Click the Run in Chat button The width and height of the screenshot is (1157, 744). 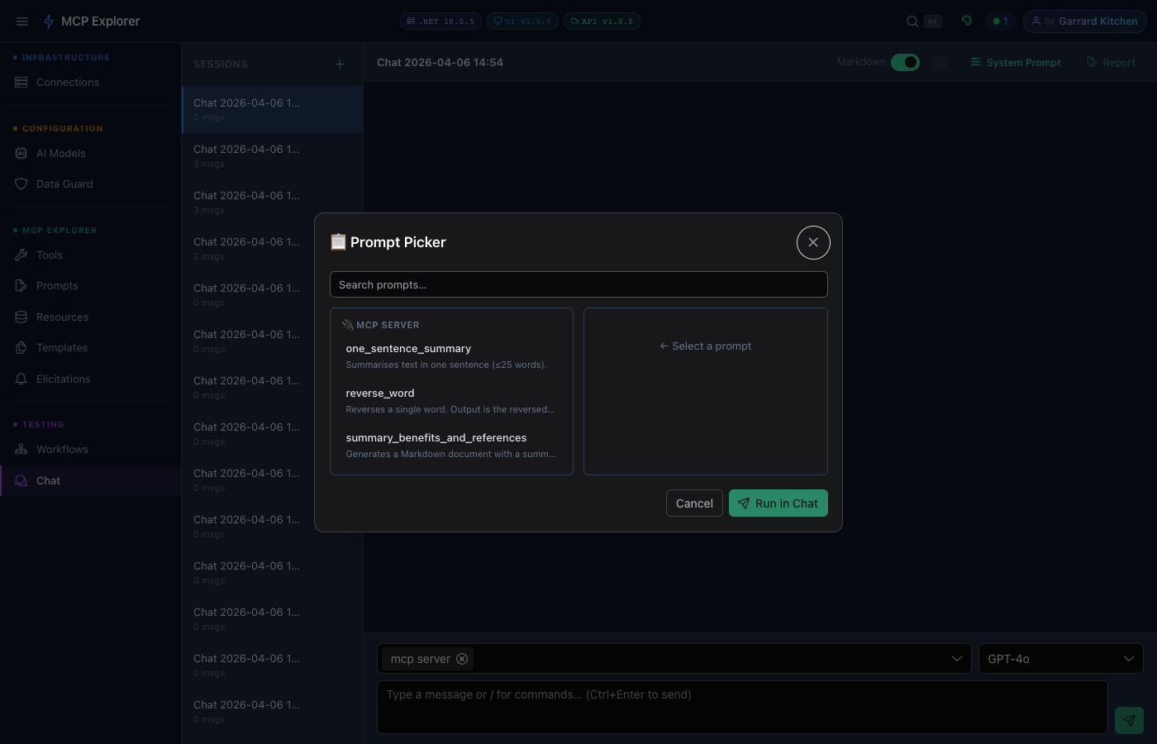point(778,503)
